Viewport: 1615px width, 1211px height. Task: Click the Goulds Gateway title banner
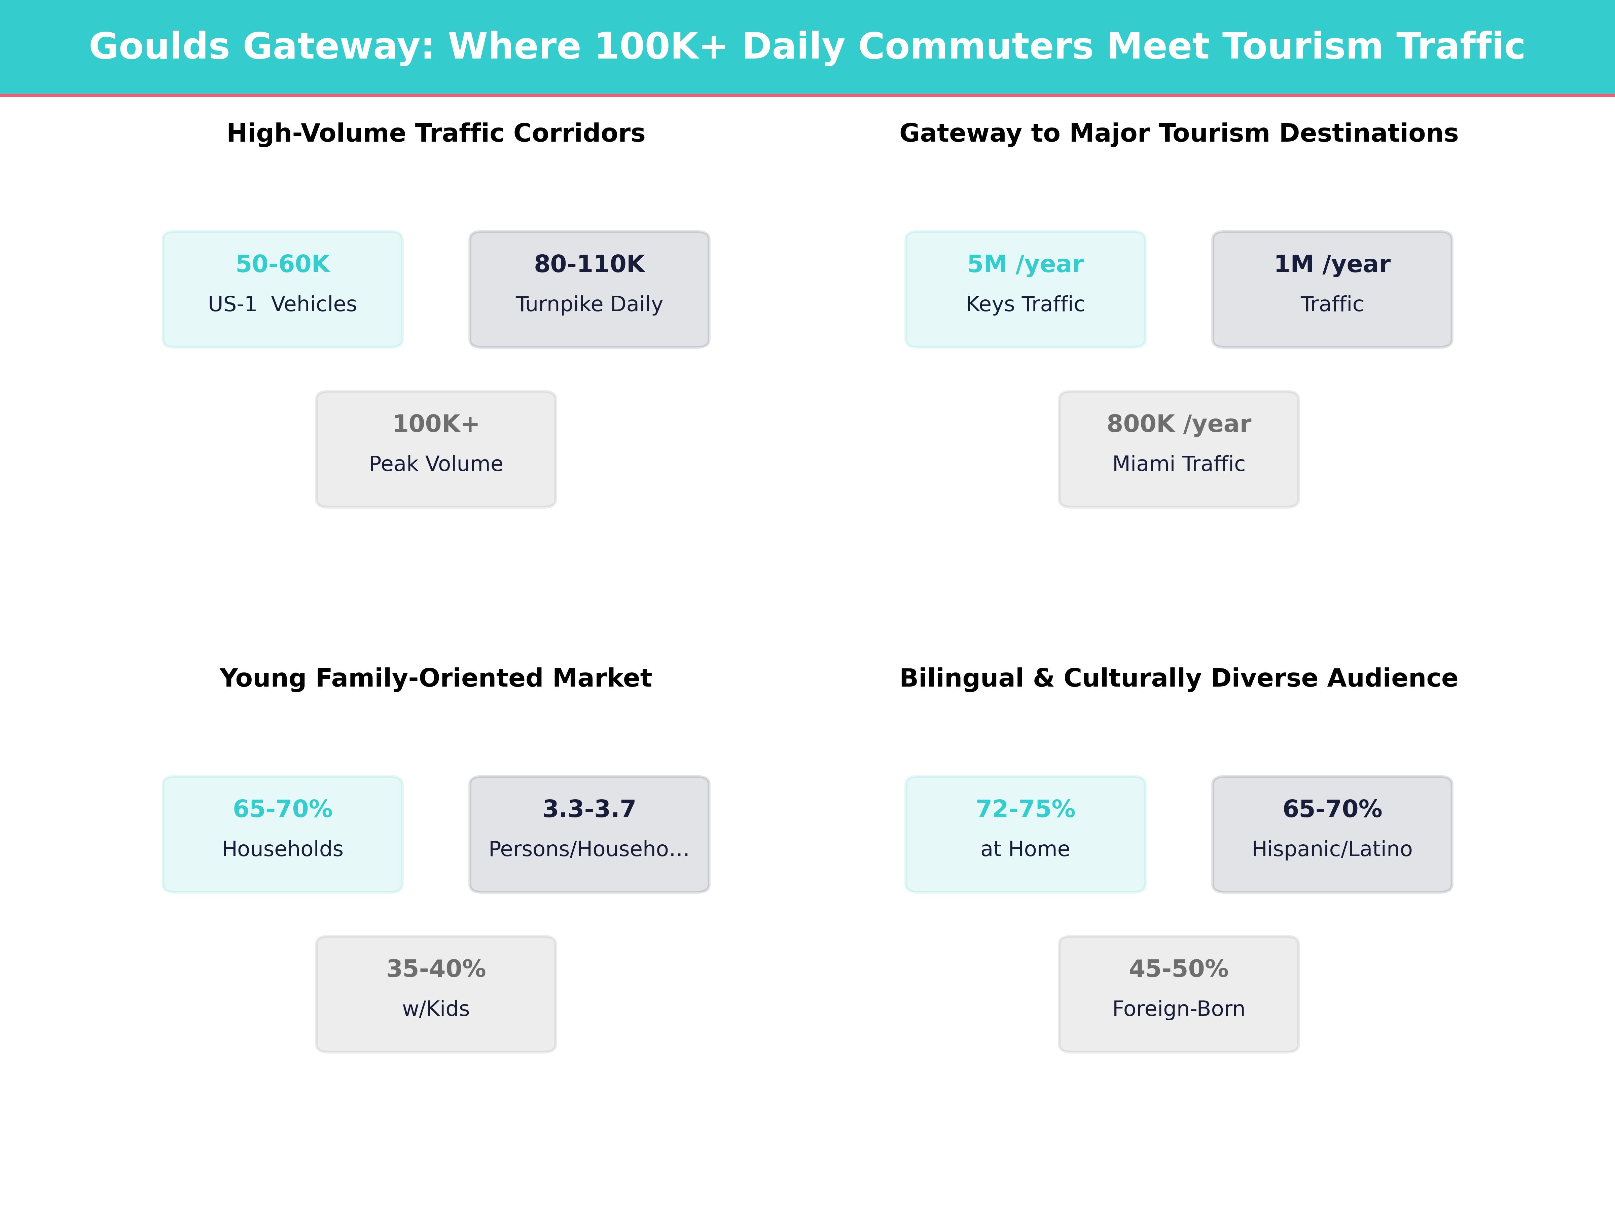pos(807,47)
